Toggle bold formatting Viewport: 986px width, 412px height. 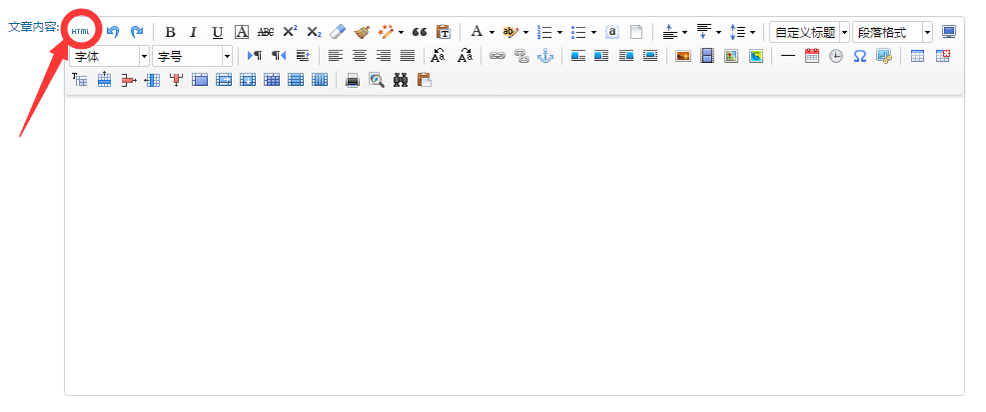pyautogui.click(x=170, y=32)
